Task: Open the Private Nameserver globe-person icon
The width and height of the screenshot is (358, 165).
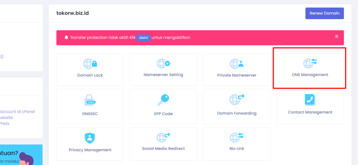Action: pyautogui.click(x=237, y=64)
